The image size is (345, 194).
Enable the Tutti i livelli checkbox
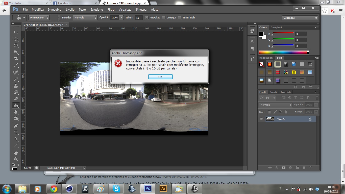click(x=180, y=18)
